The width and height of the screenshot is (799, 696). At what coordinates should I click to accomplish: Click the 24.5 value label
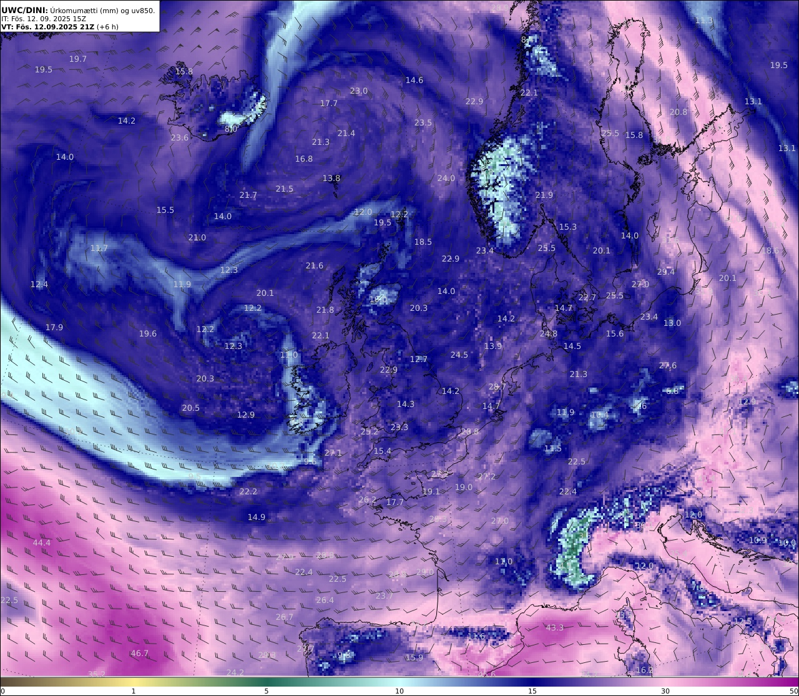(459, 355)
